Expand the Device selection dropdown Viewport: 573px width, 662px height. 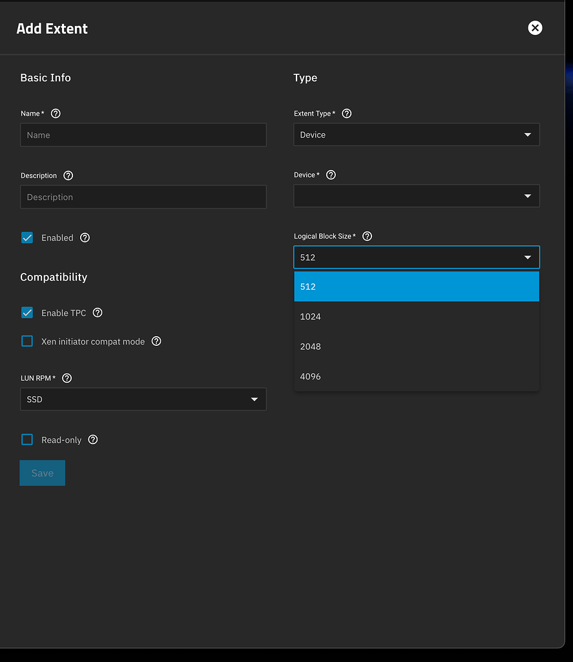416,196
